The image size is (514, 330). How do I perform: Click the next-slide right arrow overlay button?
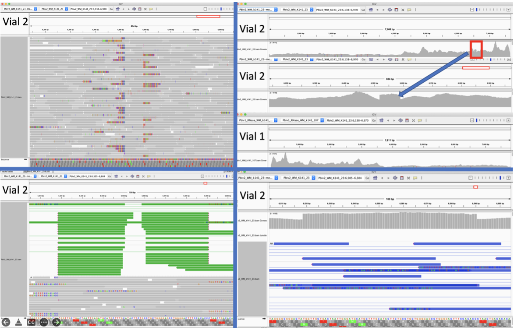tap(57, 323)
